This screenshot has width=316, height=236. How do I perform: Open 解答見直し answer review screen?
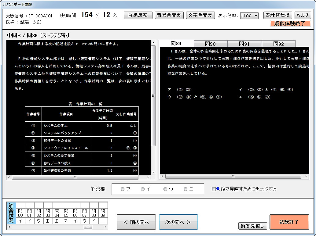[x=253, y=226]
